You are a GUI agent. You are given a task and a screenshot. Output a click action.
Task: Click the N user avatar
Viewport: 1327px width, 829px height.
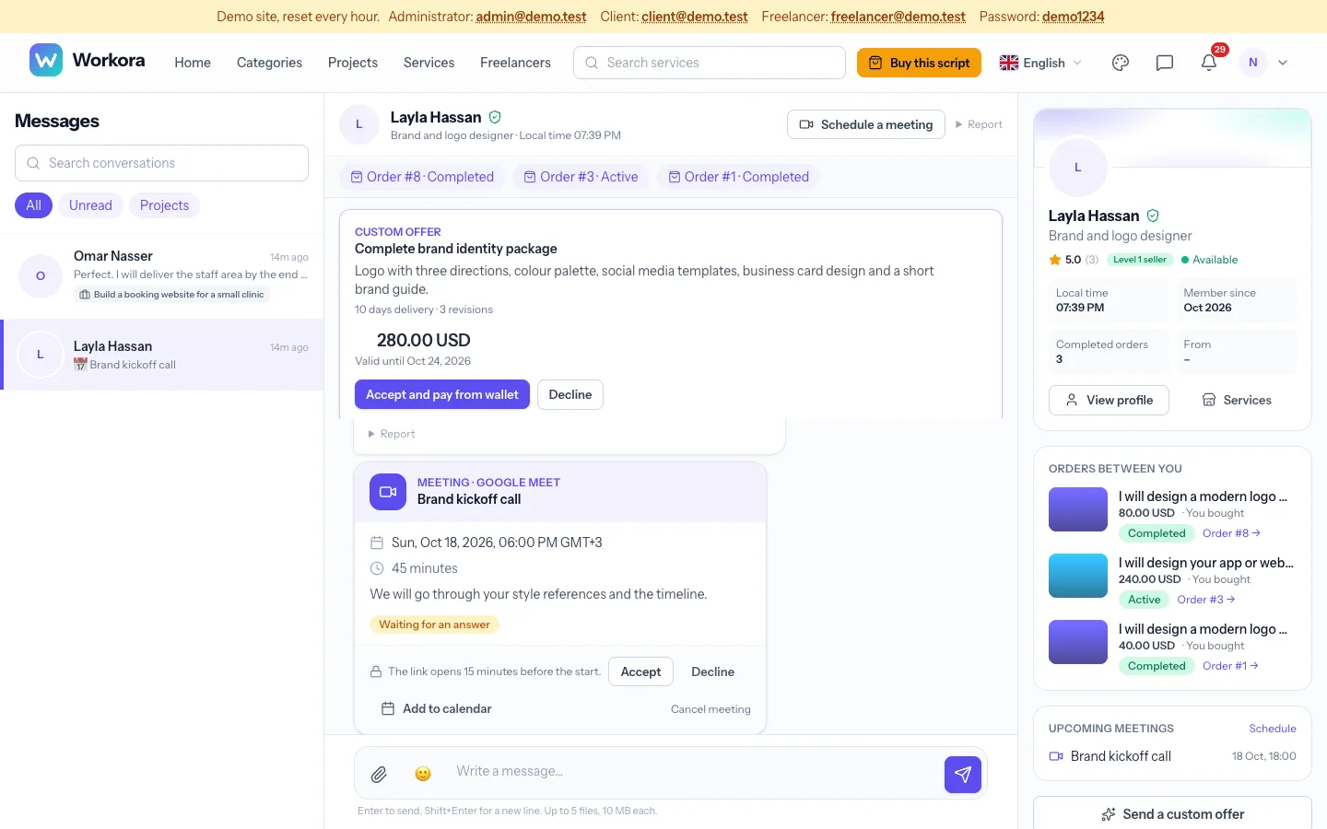coord(1253,63)
